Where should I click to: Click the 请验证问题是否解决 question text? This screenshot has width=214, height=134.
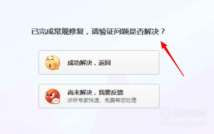click(x=125, y=32)
